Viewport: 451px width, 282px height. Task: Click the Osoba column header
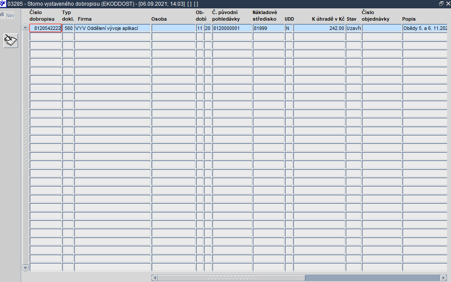pyautogui.click(x=159, y=19)
